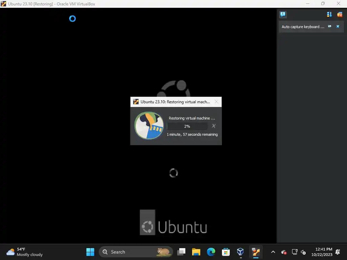Minimize the VirtualBox VM window
Screen dimensions: 347x260
[308, 3]
